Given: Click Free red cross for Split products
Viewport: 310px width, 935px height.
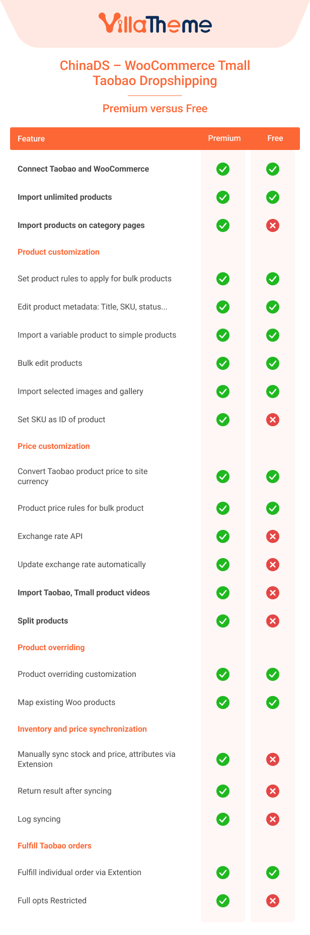Looking at the screenshot, I should (x=273, y=621).
